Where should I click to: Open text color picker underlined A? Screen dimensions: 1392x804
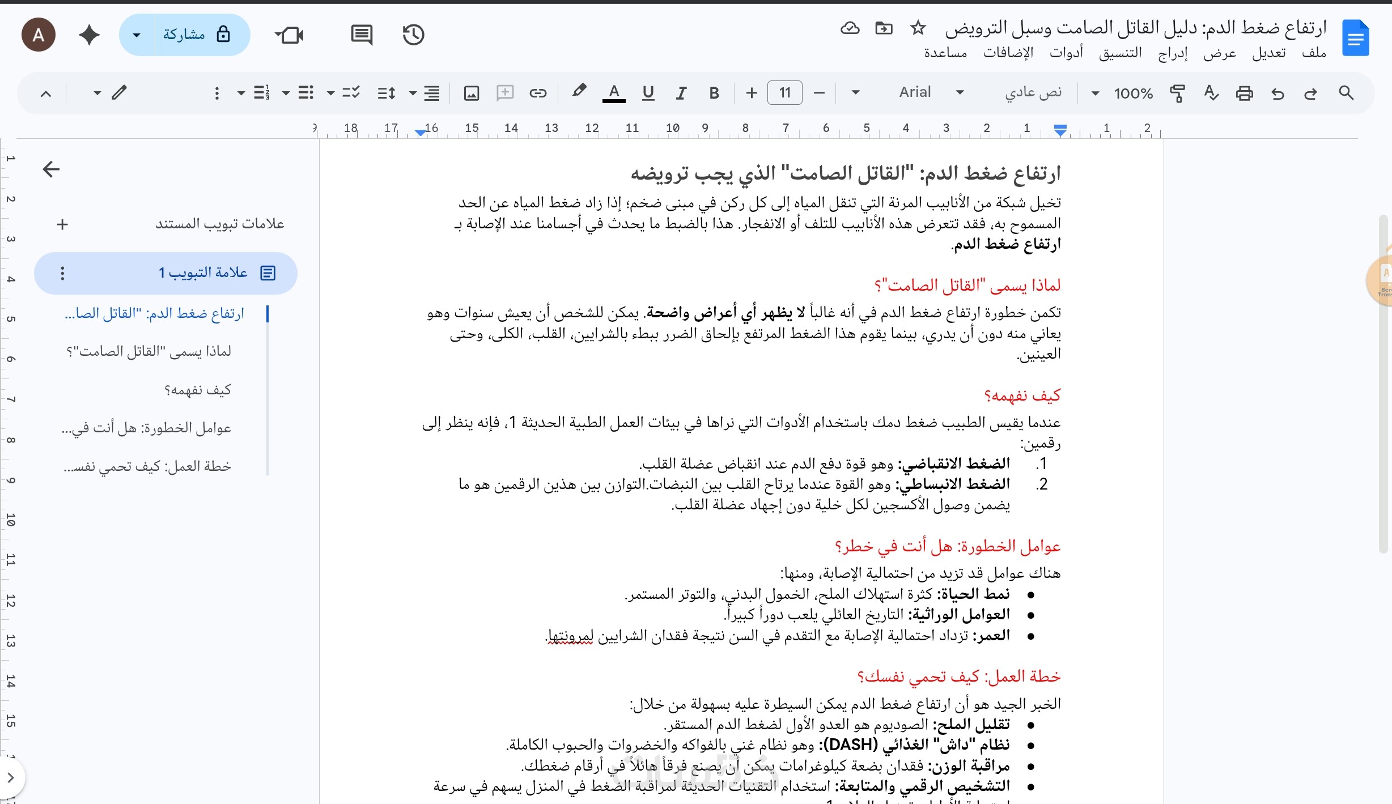614,93
